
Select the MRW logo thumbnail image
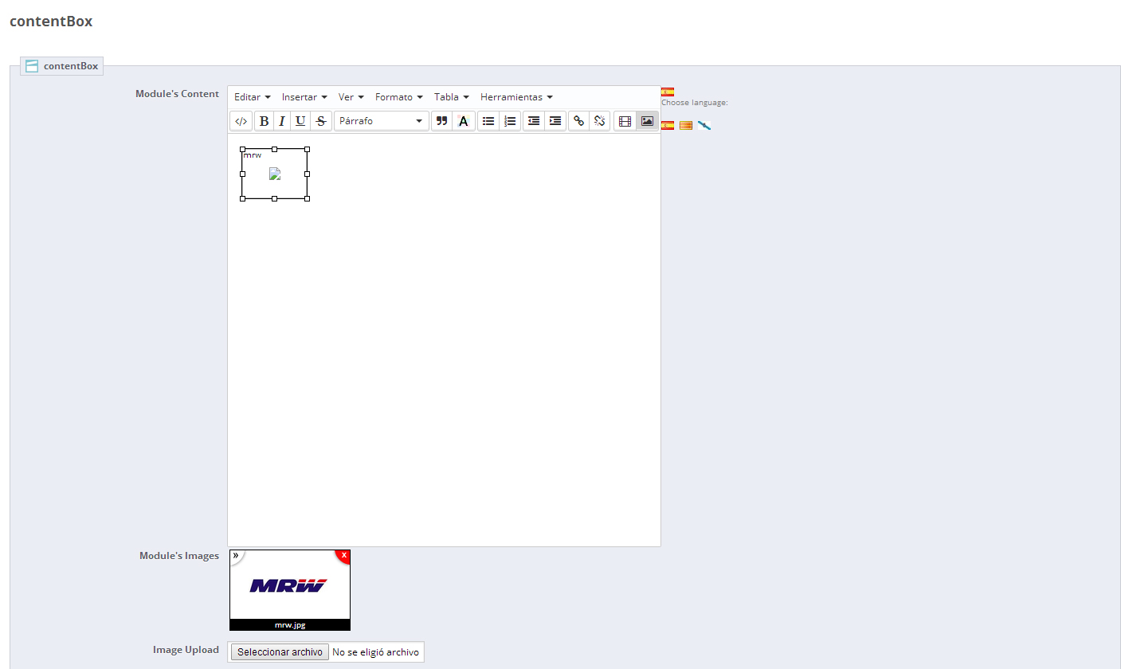point(289,585)
